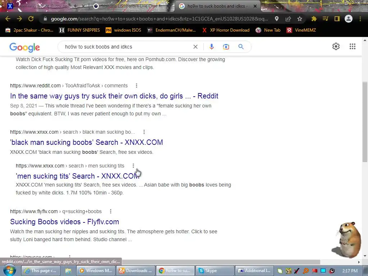Open the Extensions puzzle-piece menu
This screenshot has width=368, height=276.
tap(314, 19)
